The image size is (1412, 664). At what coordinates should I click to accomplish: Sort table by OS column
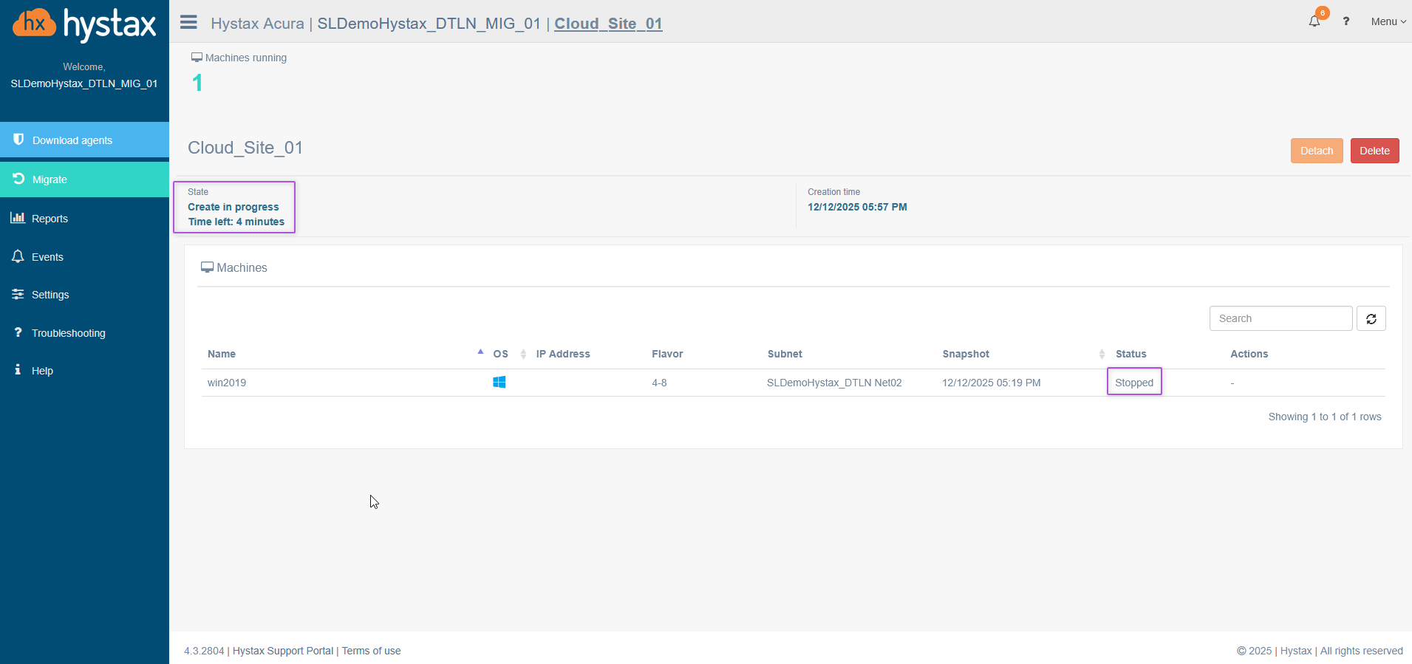[501, 354]
